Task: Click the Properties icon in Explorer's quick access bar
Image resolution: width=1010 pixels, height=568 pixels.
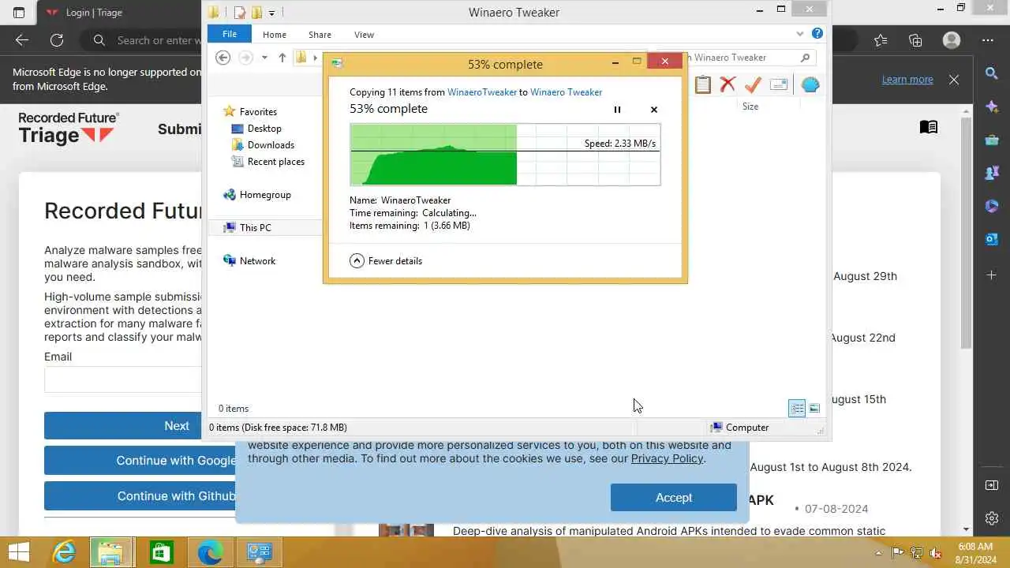Action: coord(239,13)
